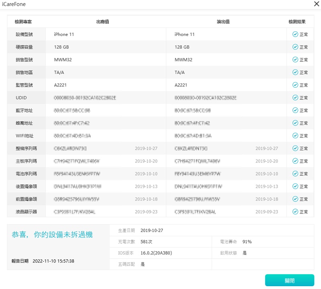Click the 蜂窩地址 row label
Viewport: 321px width, 289px height.
24,123
